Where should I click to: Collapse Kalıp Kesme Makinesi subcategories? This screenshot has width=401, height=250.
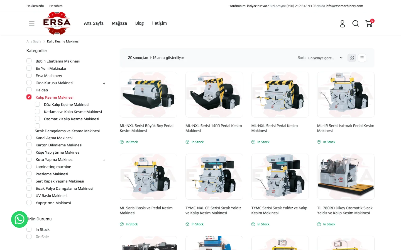tap(104, 98)
